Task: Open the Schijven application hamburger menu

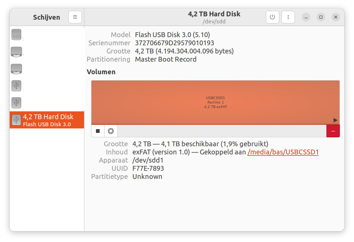Action: (75, 17)
